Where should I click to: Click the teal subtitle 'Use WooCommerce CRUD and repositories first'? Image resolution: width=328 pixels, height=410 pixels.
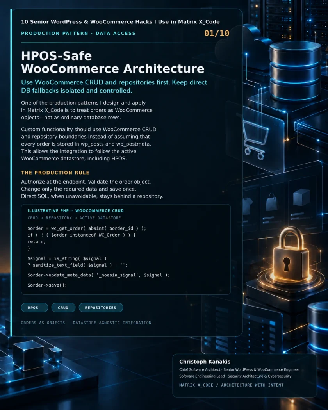[114, 86]
